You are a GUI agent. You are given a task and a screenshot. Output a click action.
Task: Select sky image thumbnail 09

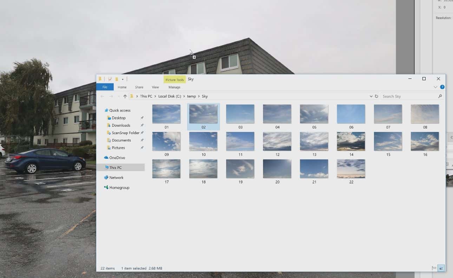coord(166,141)
